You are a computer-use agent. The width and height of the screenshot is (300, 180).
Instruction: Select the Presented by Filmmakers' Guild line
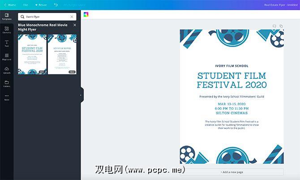231,97
